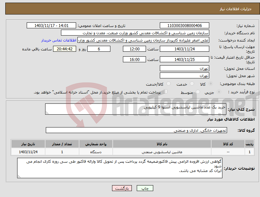
Task: Click the 16:00 validity time field
Action: [134, 59]
